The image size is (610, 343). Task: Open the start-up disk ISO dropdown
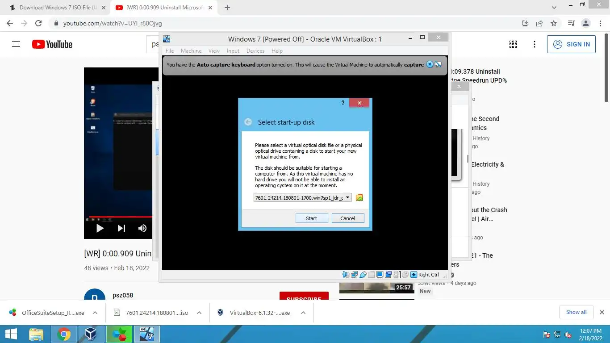point(303,197)
